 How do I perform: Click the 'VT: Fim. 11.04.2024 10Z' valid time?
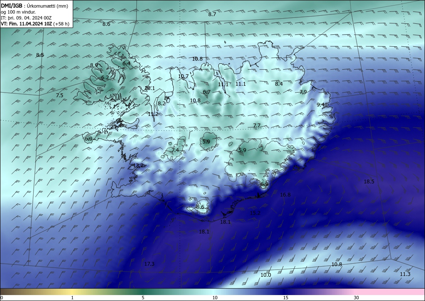pos(26,24)
